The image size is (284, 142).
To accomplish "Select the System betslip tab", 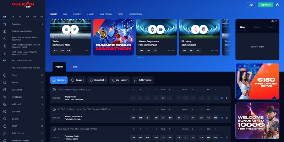I will (272, 27).
